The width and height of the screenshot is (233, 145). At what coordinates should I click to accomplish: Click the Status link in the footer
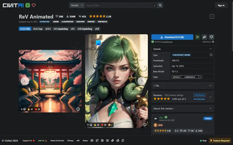(x=85, y=141)
